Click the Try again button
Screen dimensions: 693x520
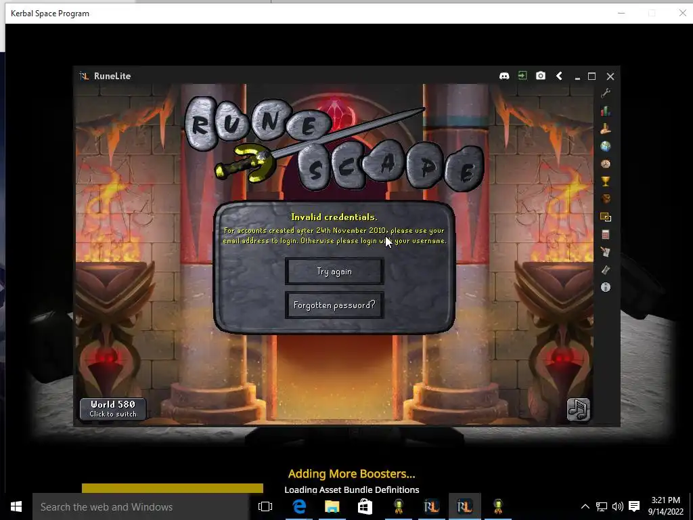pyautogui.click(x=334, y=271)
